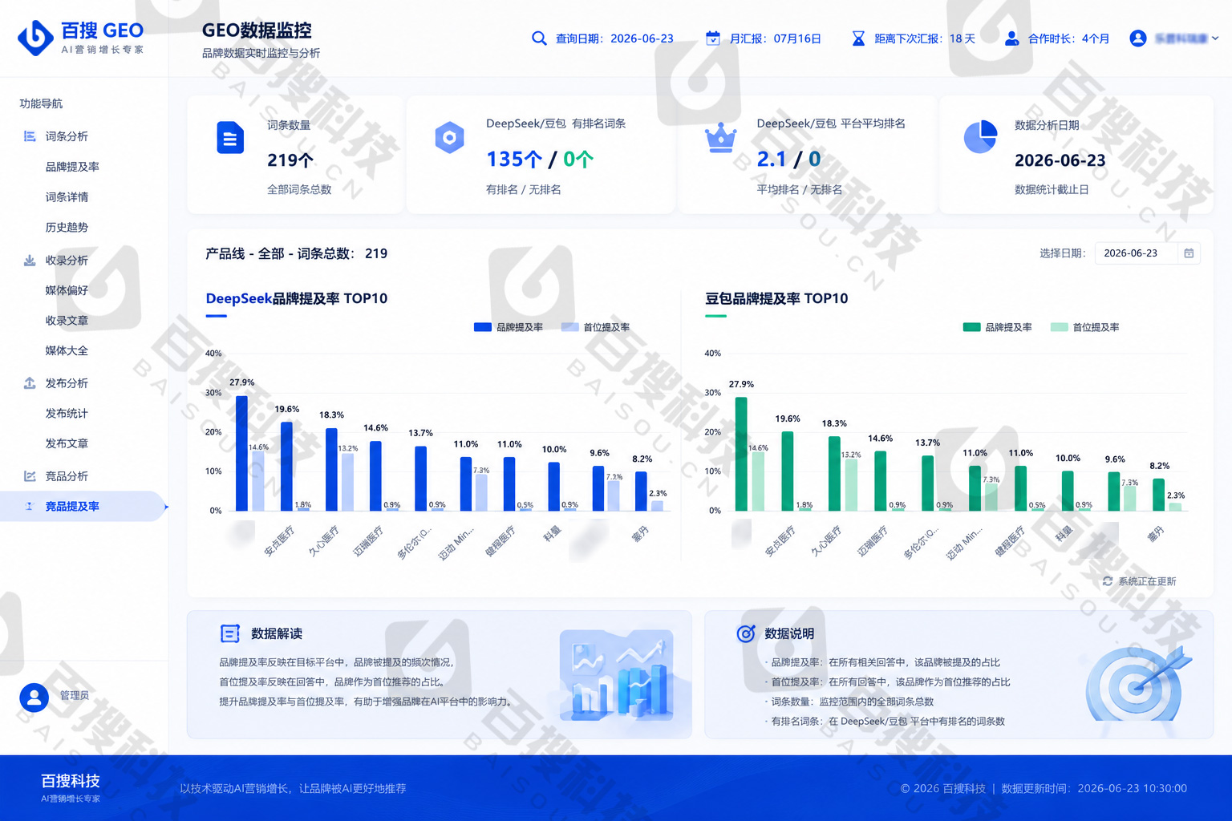Click the arrow at right of 竞品提及率 item
The image size is (1232, 821).
tap(166, 507)
